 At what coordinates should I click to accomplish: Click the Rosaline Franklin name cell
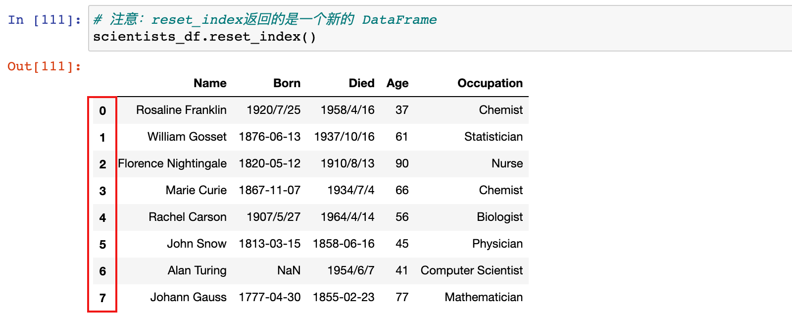181,110
